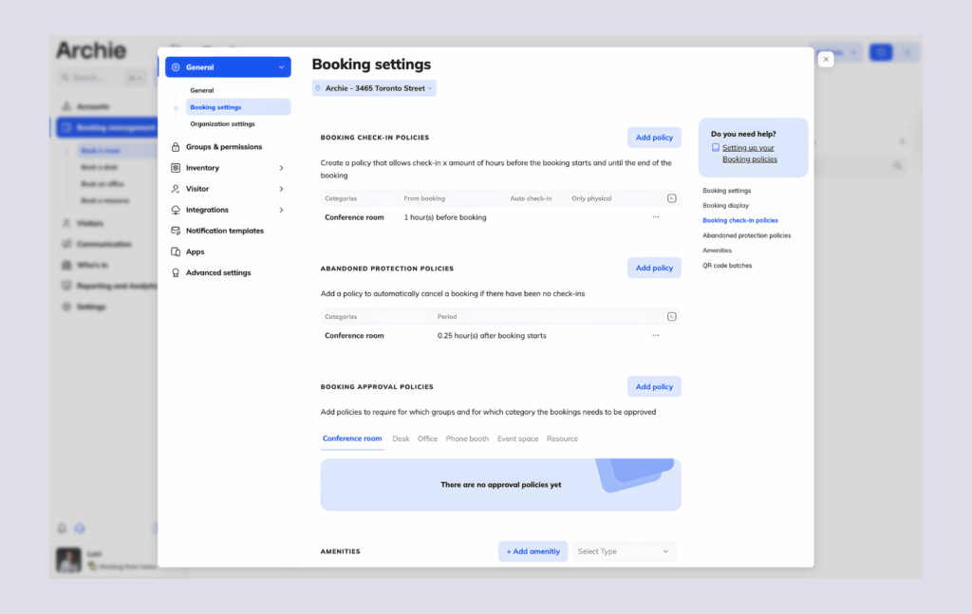Switch to the Desk approval policies tab
The image size is (972, 614).
click(401, 438)
